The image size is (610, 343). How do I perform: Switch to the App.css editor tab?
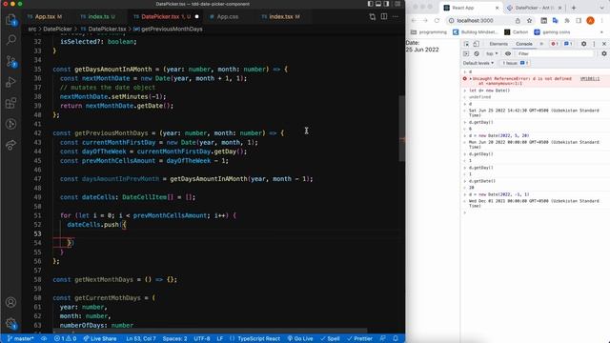coord(227,17)
